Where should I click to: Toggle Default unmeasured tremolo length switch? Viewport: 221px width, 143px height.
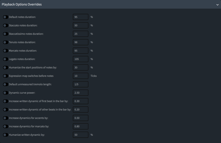[x=5, y=84]
